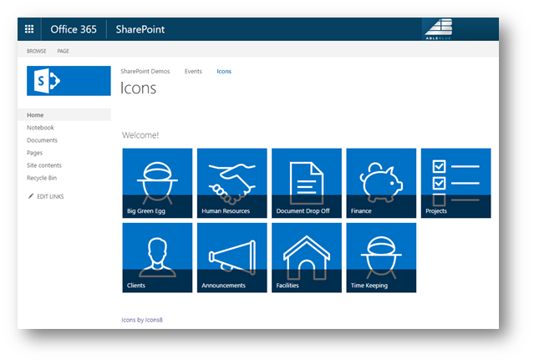Go to SharePoint Demos navigation link
534x364 pixels.
[145, 71]
